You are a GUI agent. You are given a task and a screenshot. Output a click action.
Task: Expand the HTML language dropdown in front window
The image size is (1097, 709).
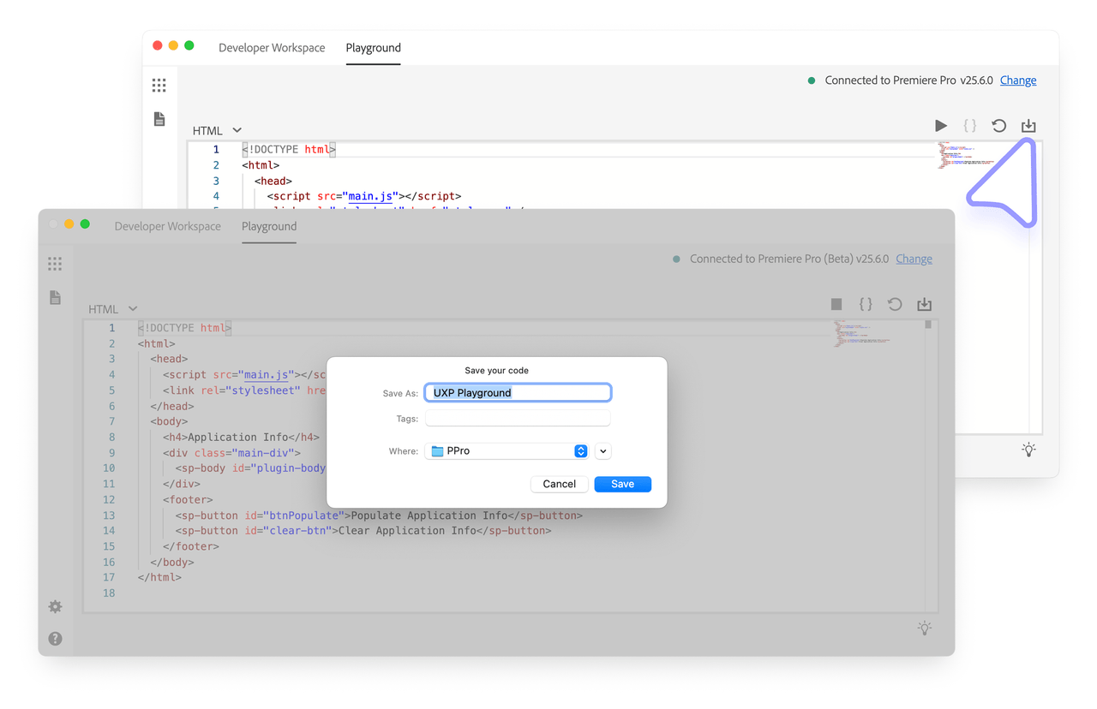point(112,309)
